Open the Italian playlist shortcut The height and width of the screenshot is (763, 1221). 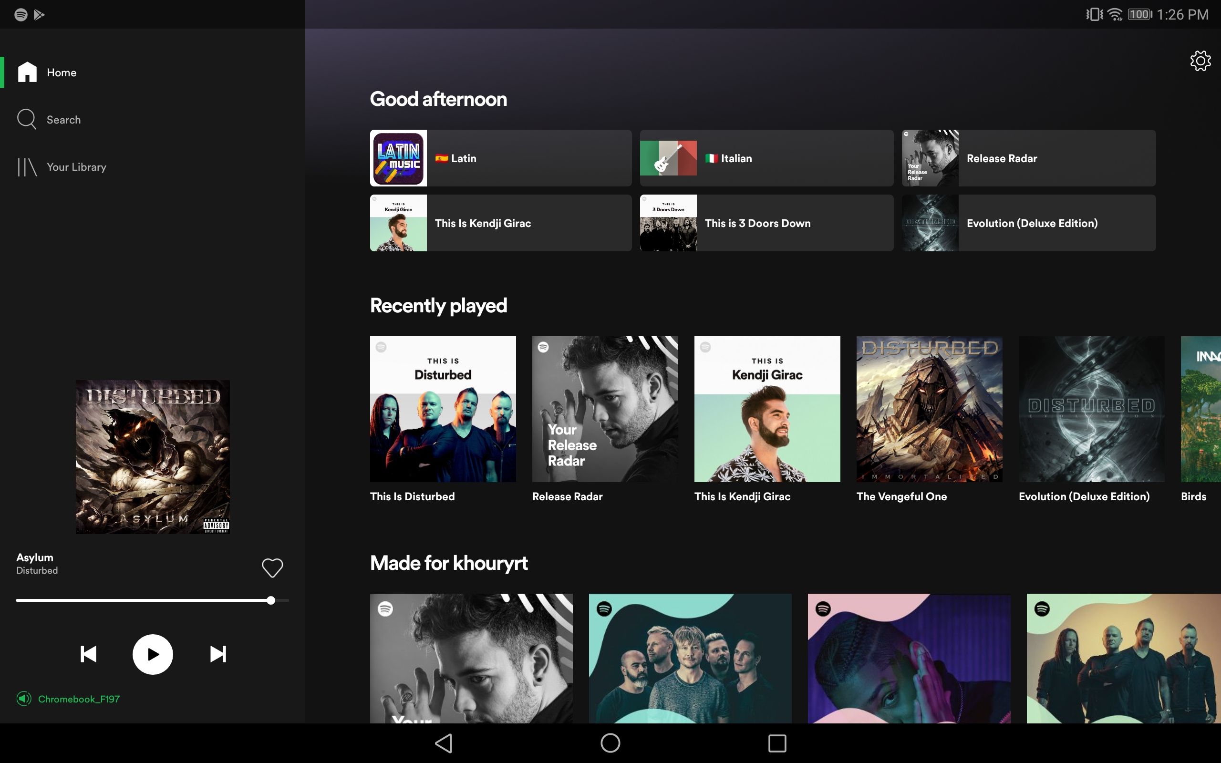[x=766, y=158]
